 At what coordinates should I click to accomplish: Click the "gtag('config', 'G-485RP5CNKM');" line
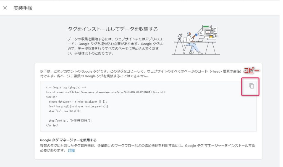(x=70, y=120)
